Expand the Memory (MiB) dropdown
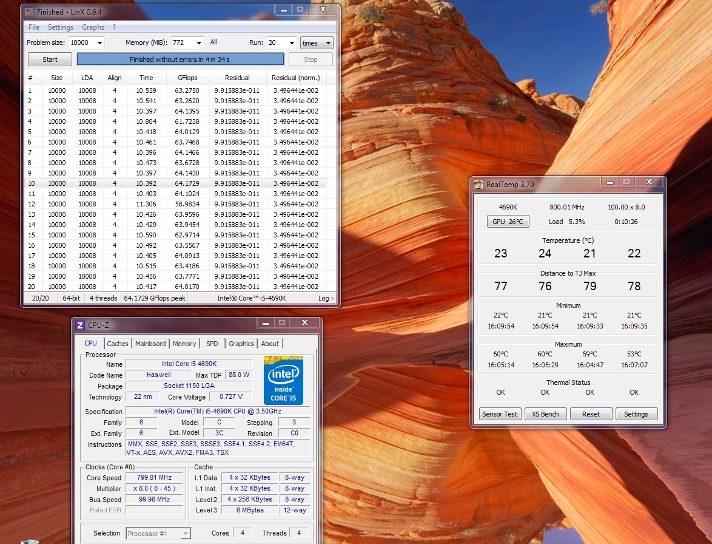The height and width of the screenshot is (544, 712). coord(199,42)
